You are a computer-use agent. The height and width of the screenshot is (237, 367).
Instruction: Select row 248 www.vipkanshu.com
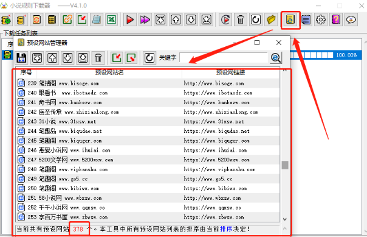click(x=148, y=169)
